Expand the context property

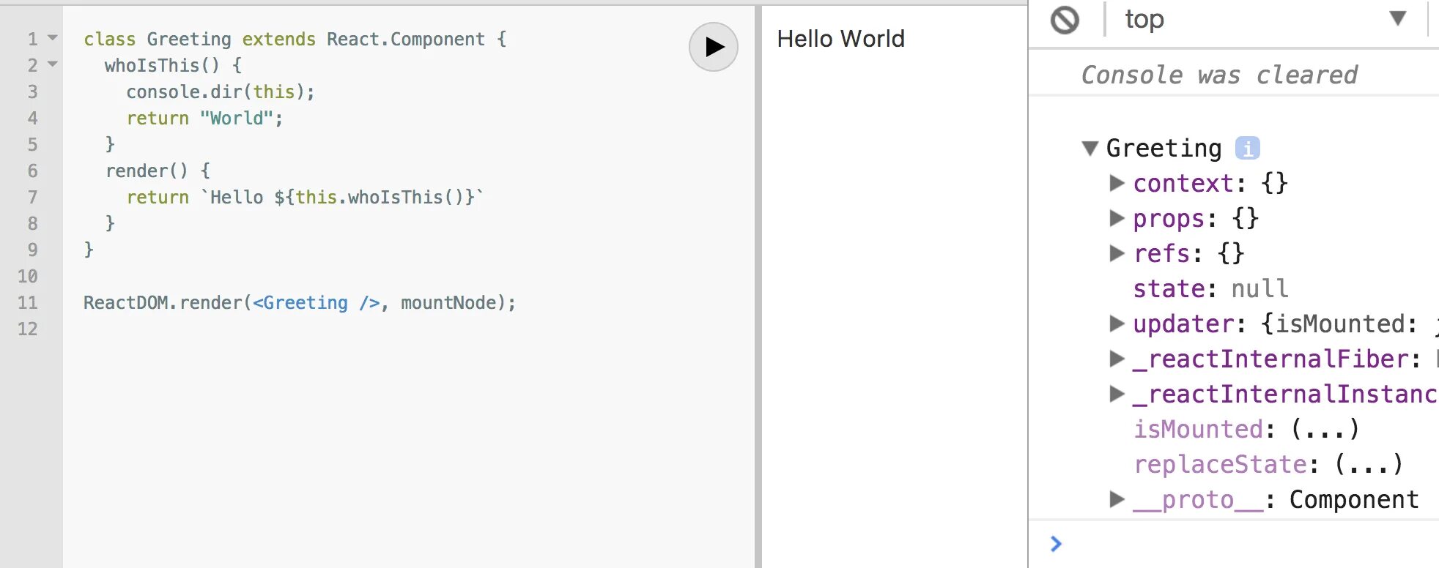pos(1117,183)
